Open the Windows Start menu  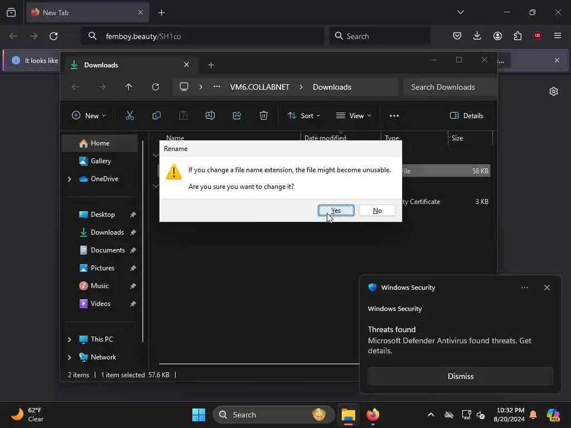click(x=199, y=415)
